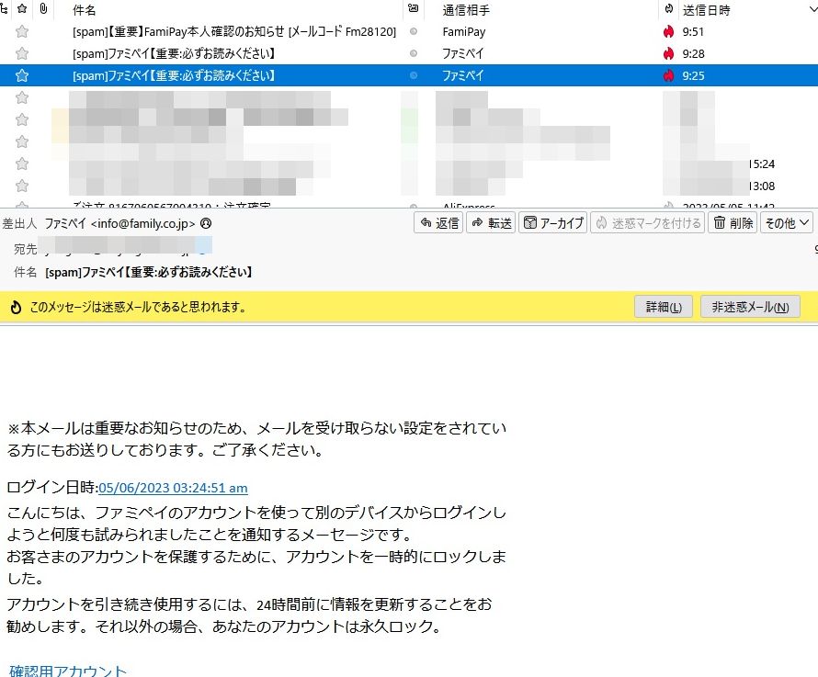
Task: Open the column picker dropdown in the header
Action: [x=812, y=10]
